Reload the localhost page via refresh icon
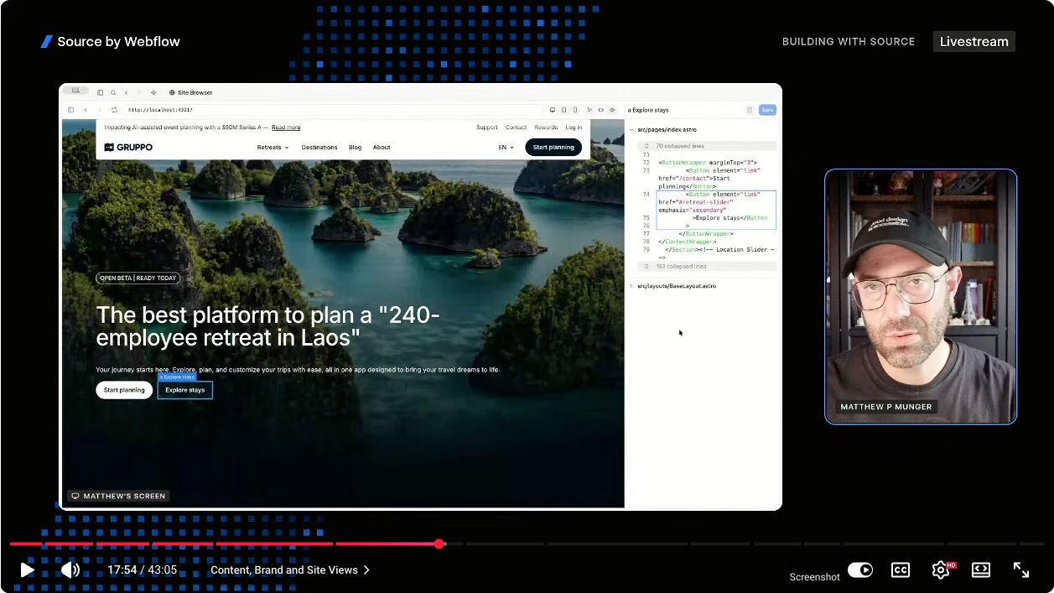This screenshot has width=1054, height=593. pos(114,110)
